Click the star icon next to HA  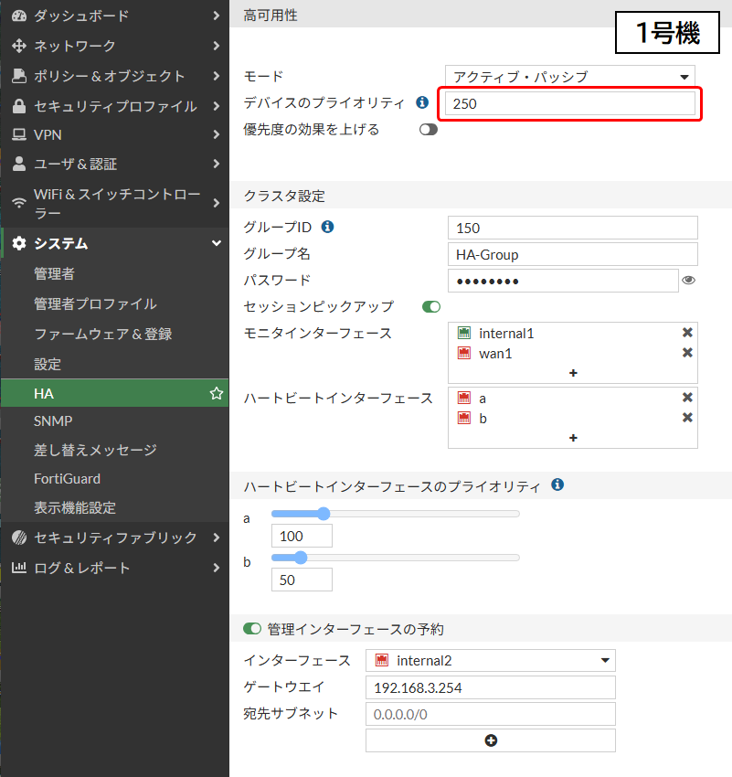(216, 393)
